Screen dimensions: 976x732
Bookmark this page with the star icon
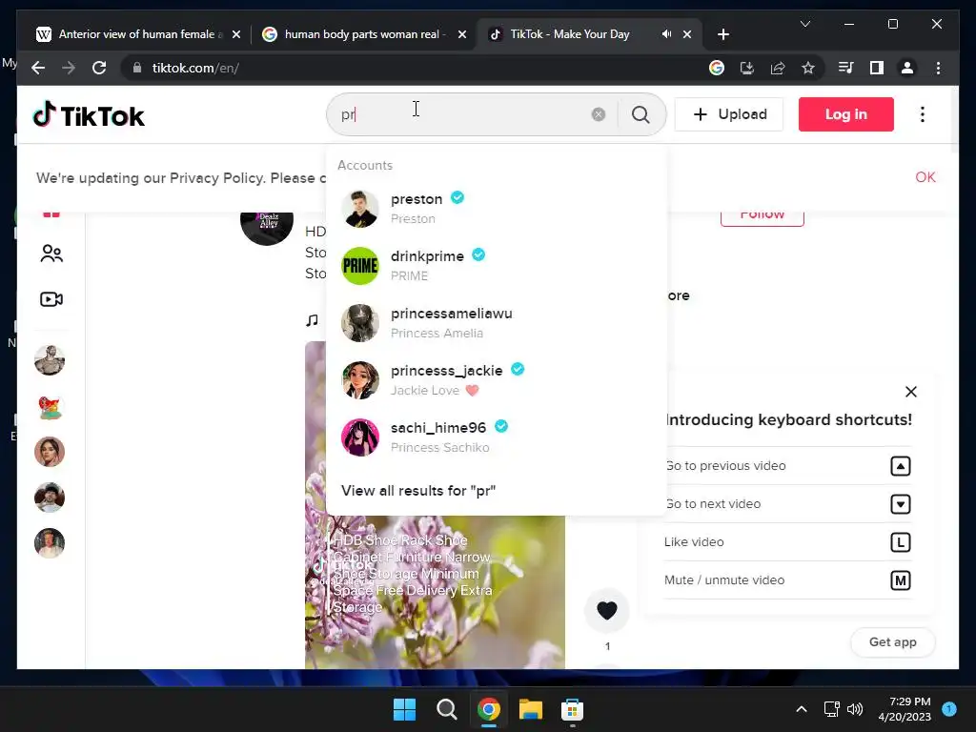click(x=808, y=68)
